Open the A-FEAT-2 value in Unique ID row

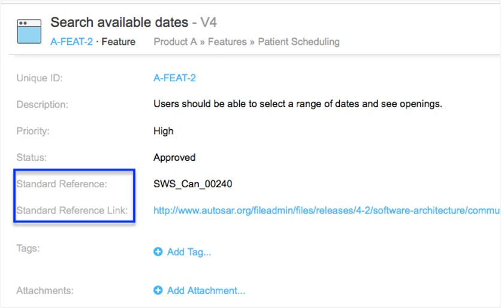pyautogui.click(x=174, y=78)
